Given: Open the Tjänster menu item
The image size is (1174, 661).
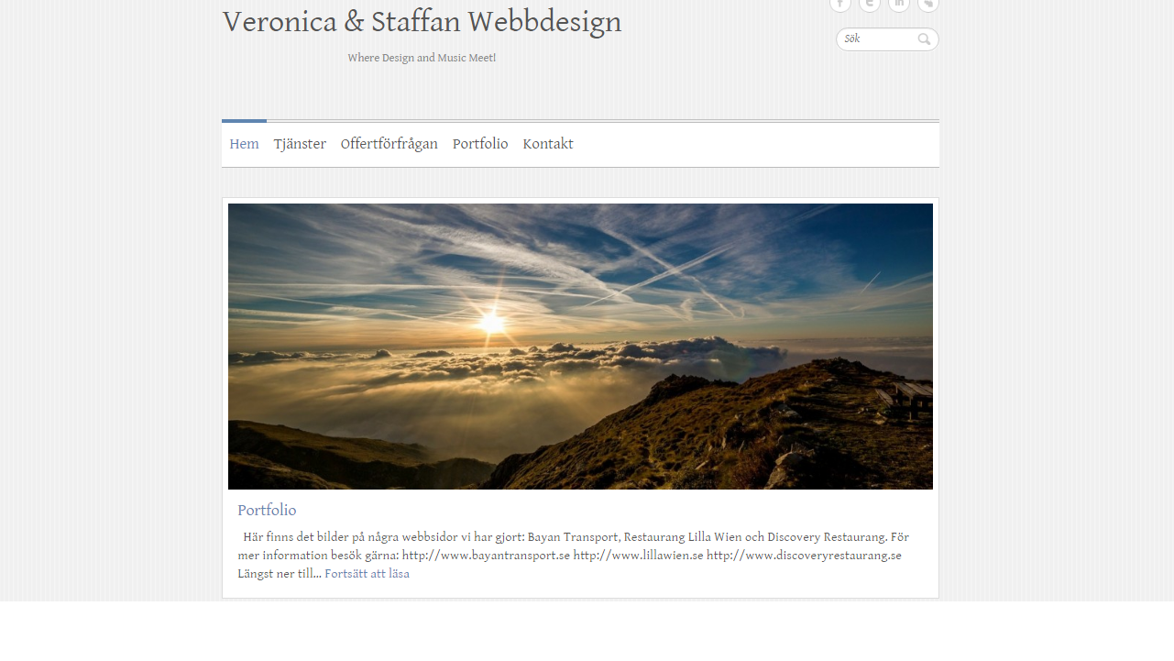Looking at the screenshot, I should (300, 144).
